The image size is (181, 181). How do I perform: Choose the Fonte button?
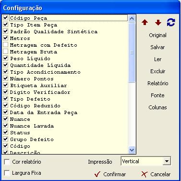[x=157, y=95]
